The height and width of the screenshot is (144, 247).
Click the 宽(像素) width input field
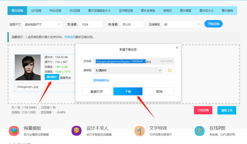point(91,25)
